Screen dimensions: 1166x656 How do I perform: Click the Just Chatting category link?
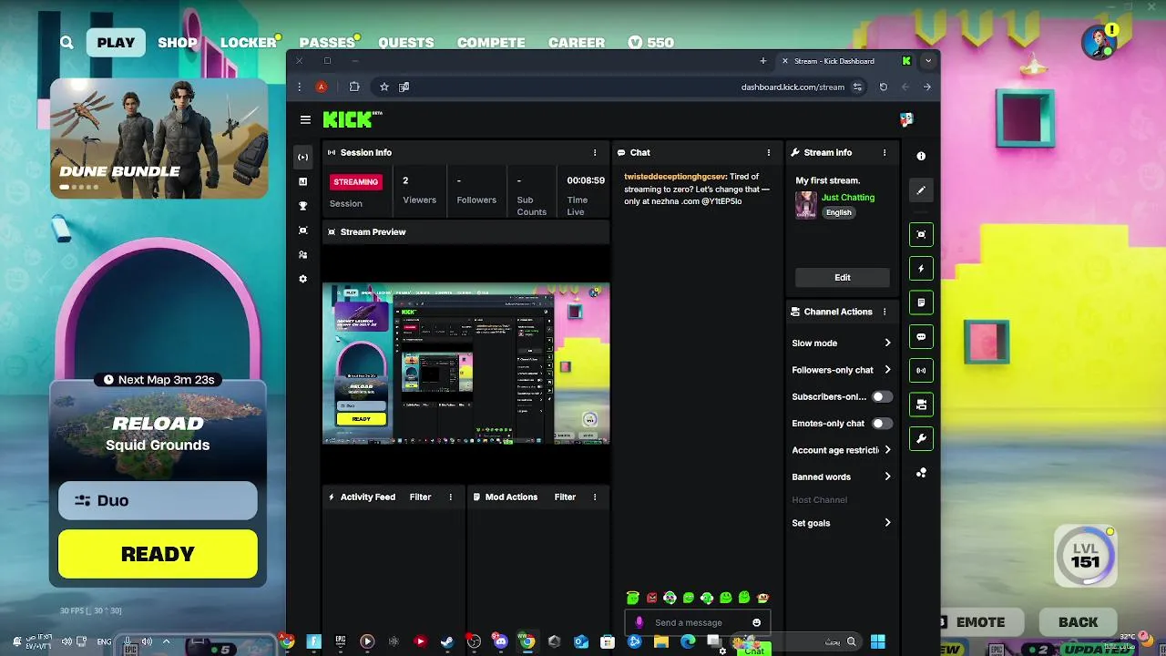(848, 197)
